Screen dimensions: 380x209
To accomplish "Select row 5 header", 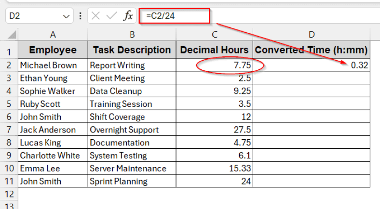I will 9,104.
